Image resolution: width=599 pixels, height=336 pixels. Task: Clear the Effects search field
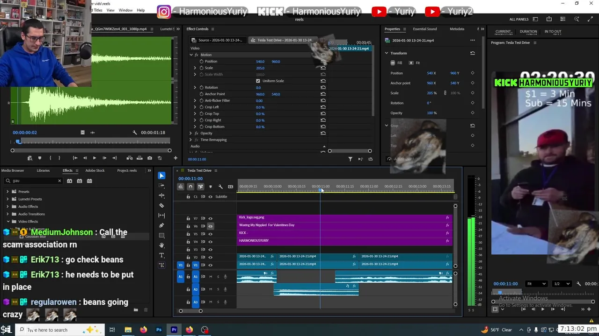[x=59, y=181]
